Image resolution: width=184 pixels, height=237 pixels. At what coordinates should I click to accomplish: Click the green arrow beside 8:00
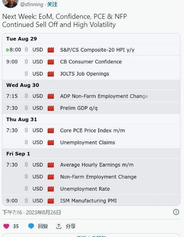click(8, 50)
